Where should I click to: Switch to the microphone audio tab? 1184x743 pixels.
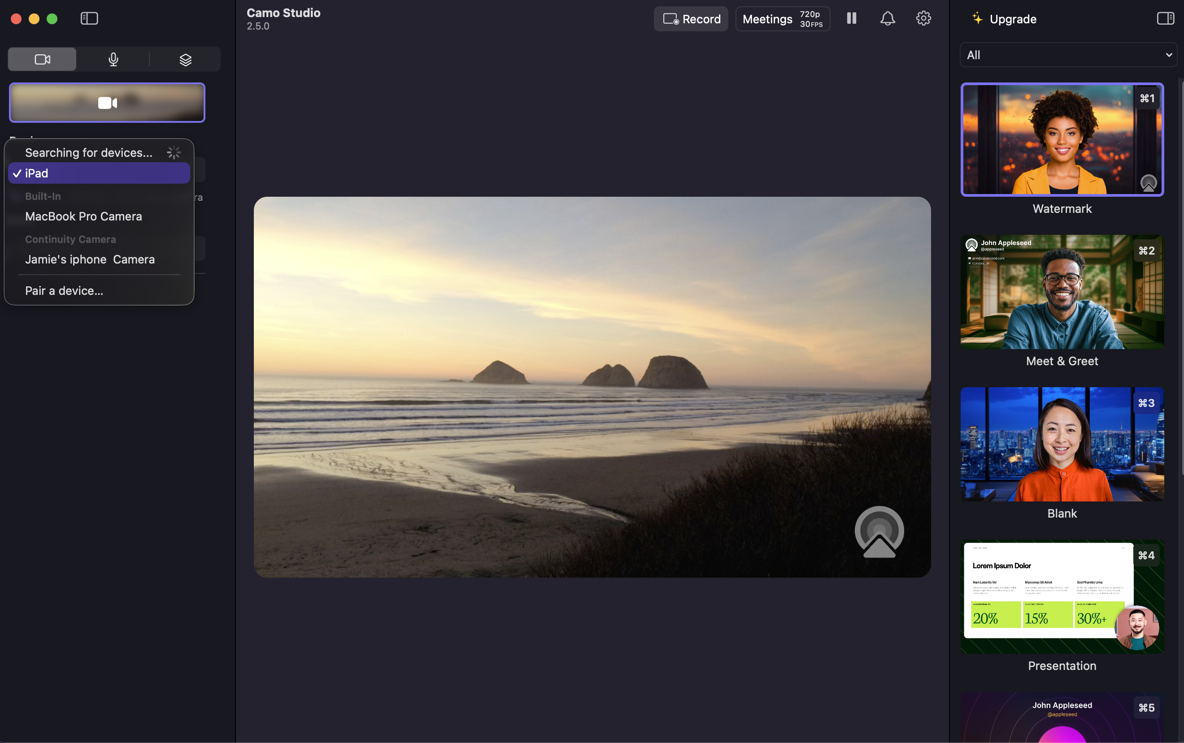[113, 60]
